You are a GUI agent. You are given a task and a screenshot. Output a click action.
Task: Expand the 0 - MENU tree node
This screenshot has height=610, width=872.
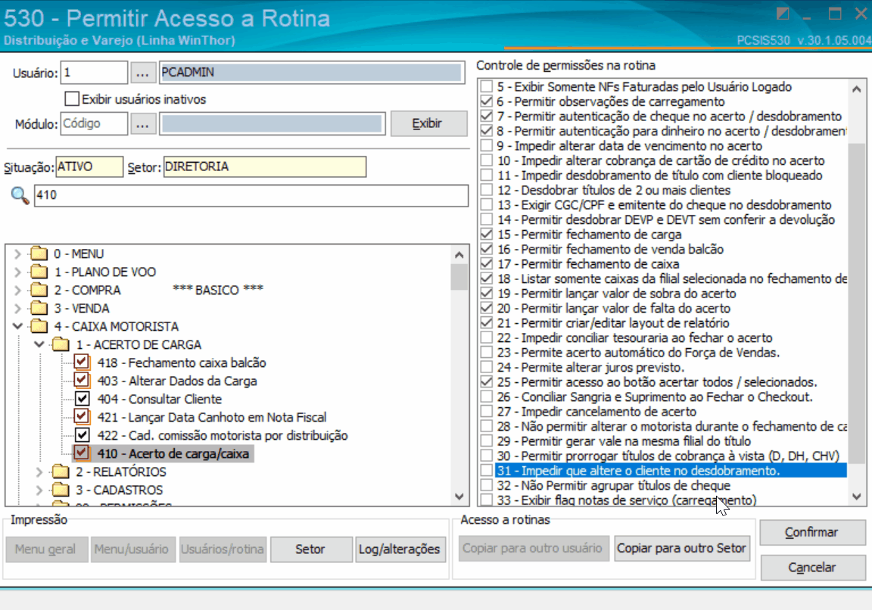click(x=17, y=254)
